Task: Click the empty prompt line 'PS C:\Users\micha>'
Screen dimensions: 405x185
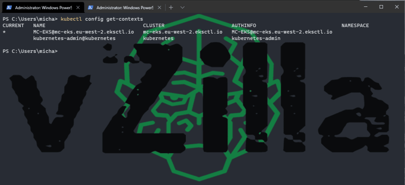Action: point(30,51)
